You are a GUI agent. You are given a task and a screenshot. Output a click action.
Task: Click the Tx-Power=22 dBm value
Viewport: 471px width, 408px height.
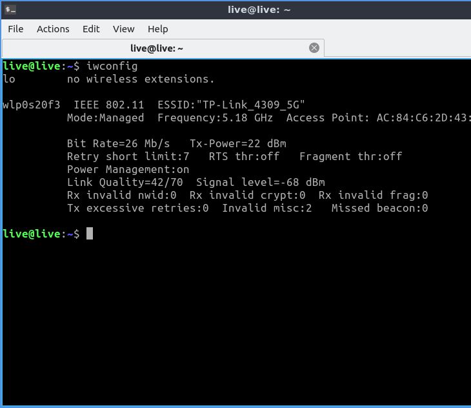[238, 143]
